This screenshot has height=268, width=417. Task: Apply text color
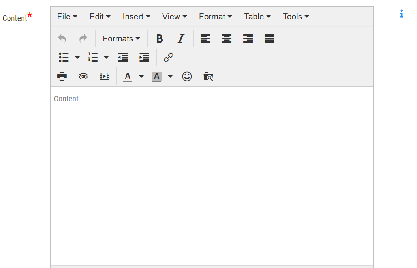point(128,77)
